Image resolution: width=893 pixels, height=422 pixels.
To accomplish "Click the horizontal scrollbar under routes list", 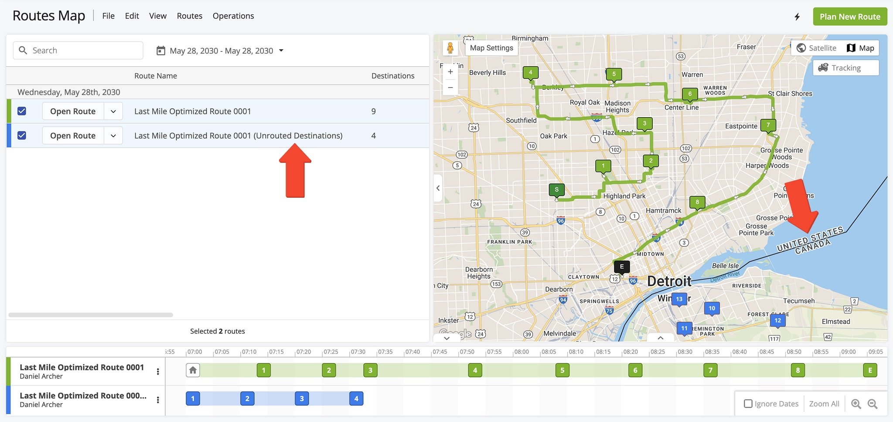I will [91, 315].
